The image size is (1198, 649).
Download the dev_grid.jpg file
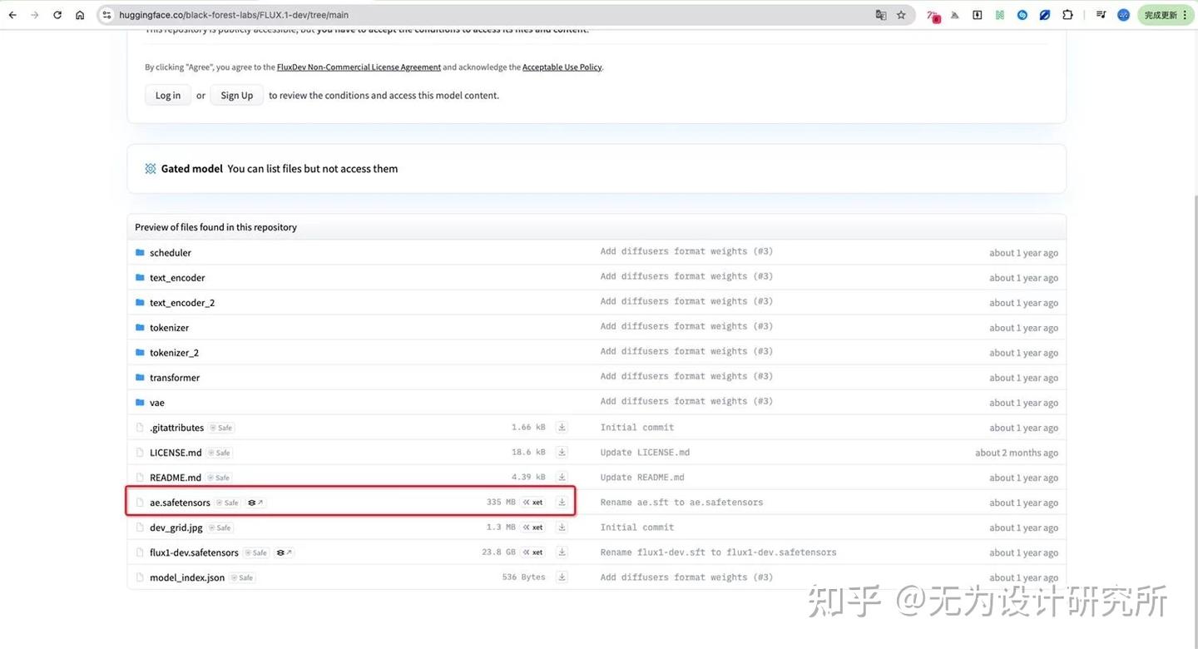tap(562, 528)
